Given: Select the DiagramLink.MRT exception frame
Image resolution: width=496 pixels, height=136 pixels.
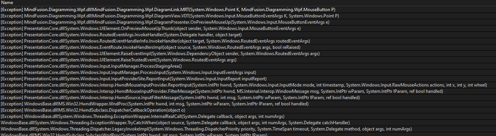Looking at the screenshot, I should [x=248, y=9].
